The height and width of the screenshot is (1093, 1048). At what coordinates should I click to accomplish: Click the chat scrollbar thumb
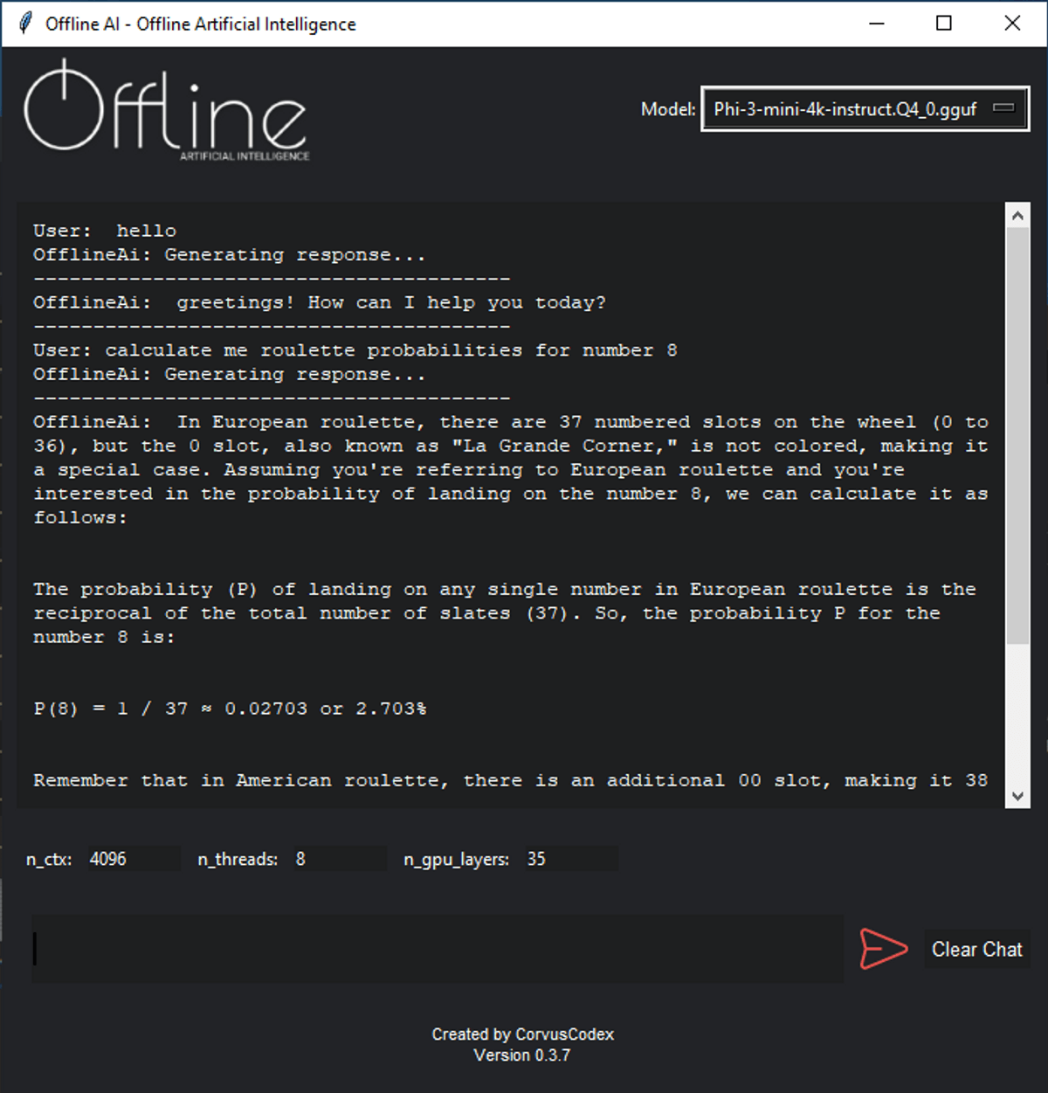[1017, 436]
